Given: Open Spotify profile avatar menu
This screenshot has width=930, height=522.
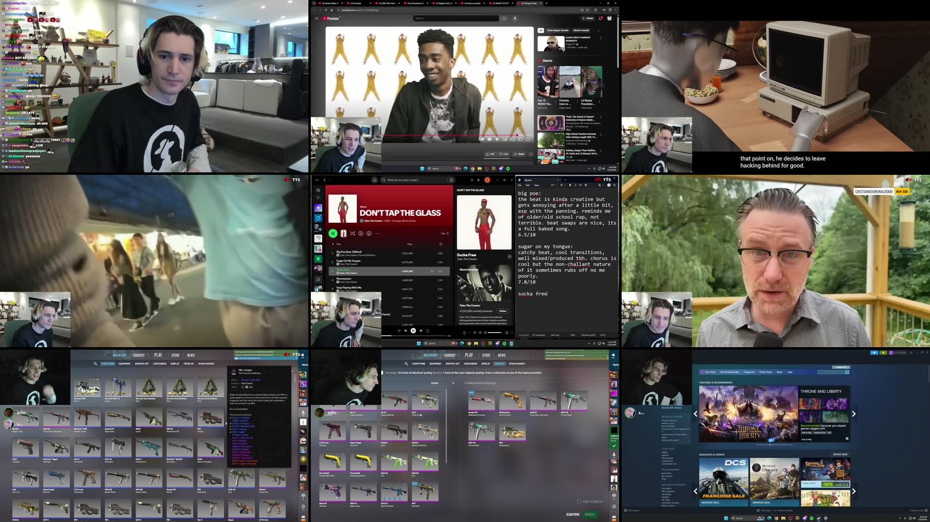Looking at the screenshot, I should tap(487, 180).
